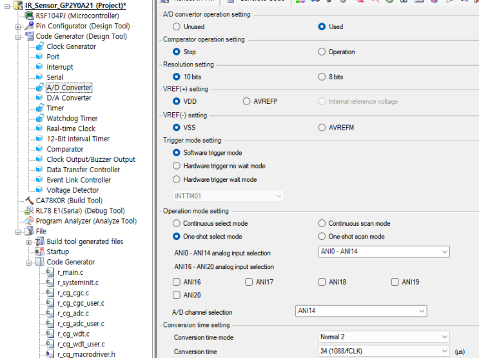Select the Used A/D convertor option
The height and width of the screenshot is (358, 479).
click(322, 26)
